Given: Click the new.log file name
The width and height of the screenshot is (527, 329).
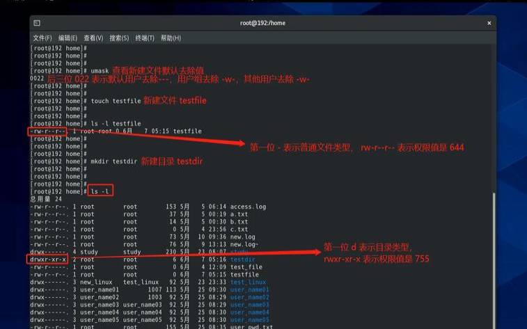Looking at the screenshot, I should (243, 237).
